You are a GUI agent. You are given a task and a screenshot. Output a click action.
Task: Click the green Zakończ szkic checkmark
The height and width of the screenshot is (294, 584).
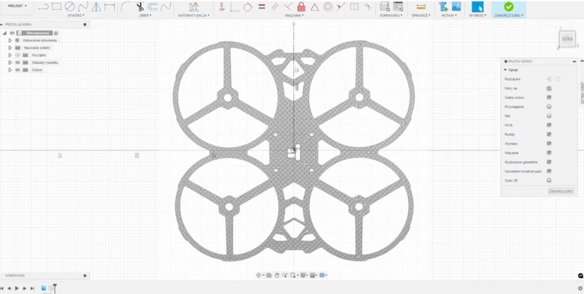[x=509, y=6]
